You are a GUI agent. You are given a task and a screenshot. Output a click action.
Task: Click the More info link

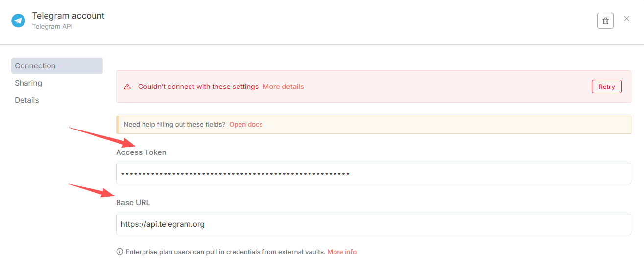click(x=342, y=252)
